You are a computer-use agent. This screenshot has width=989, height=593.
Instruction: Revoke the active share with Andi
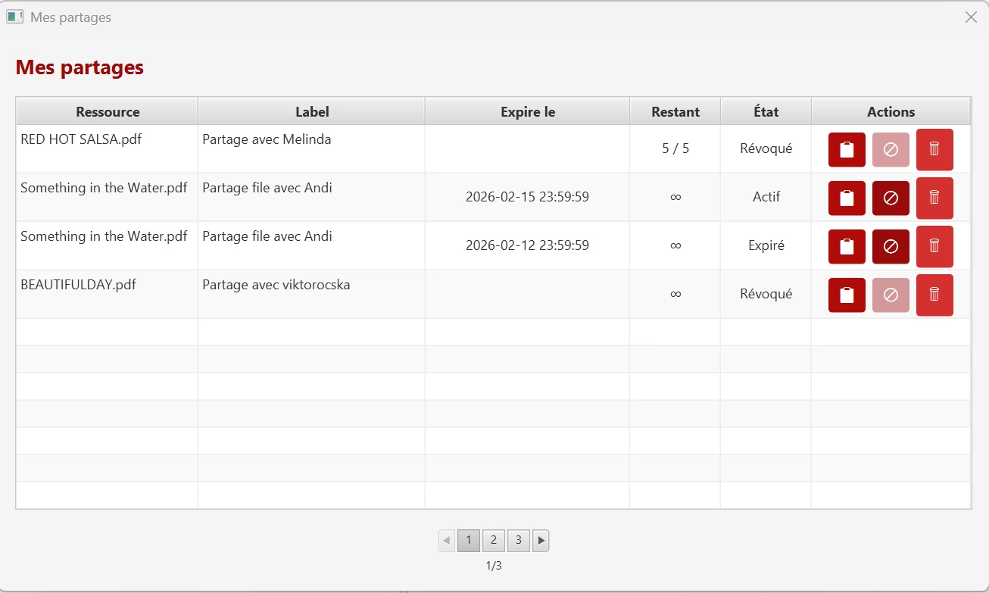coord(891,198)
